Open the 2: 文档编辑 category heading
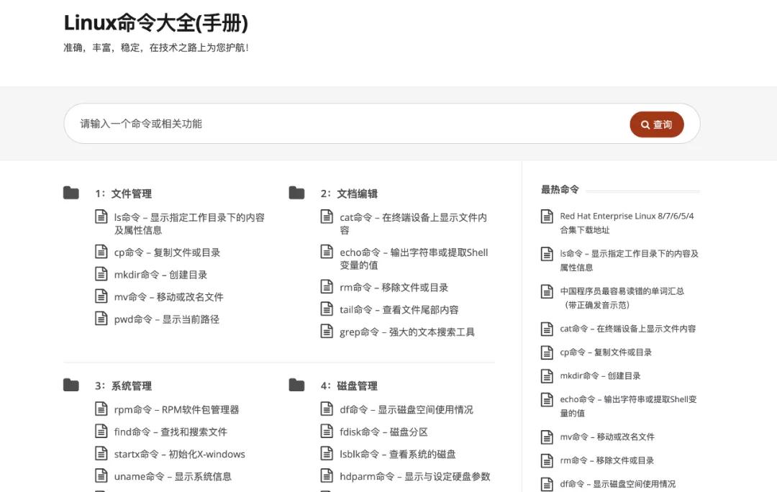 [349, 193]
